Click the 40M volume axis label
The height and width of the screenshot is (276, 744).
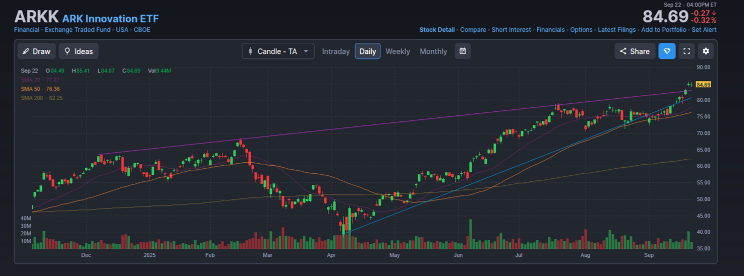point(26,219)
